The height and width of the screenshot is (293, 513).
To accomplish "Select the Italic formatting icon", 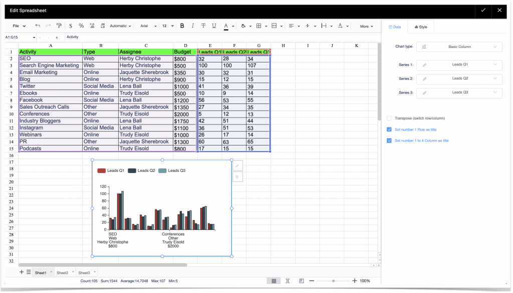I will tap(192, 25).
